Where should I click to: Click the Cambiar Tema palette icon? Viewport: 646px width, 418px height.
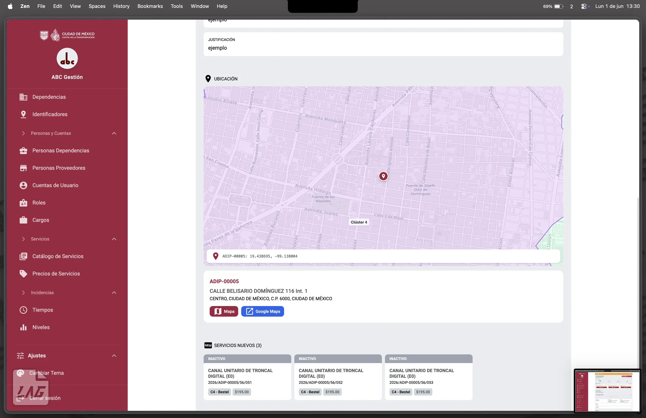coord(20,373)
